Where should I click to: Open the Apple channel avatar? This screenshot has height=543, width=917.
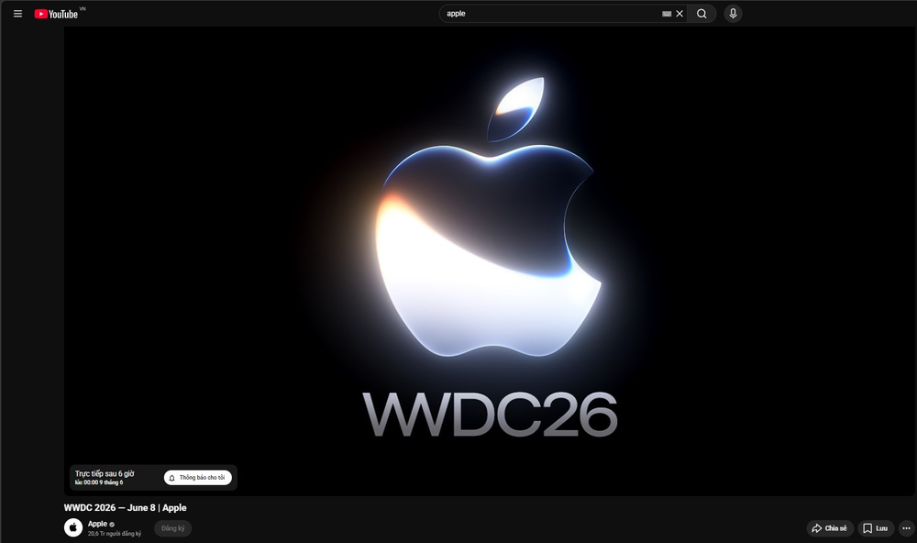[73, 527]
